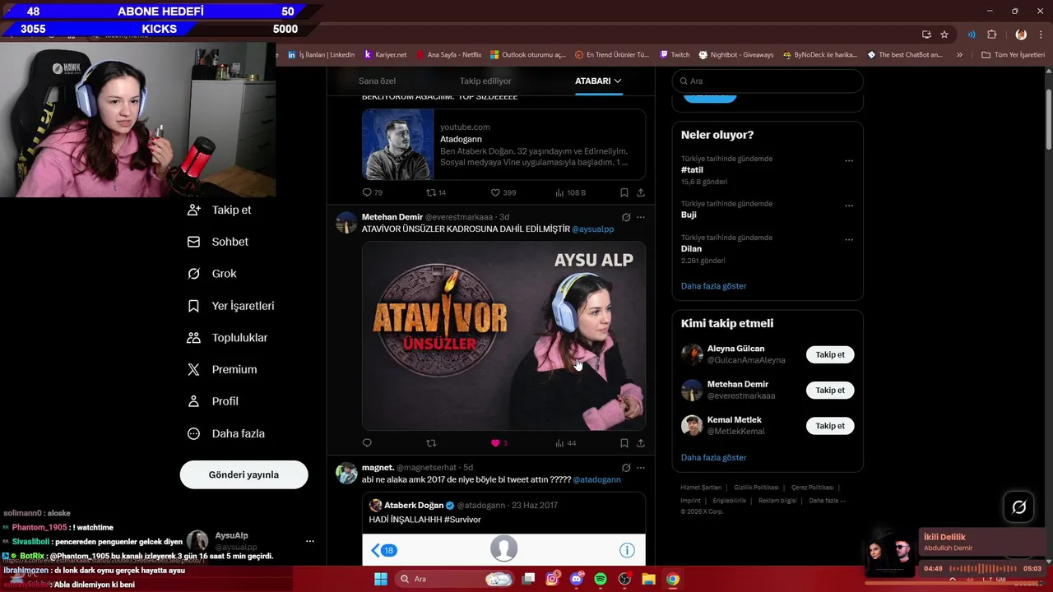Open Topluluklar communities
The width and height of the screenshot is (1053, 592).
point(227,338)
